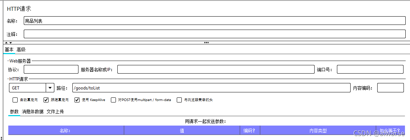Enable the 自动重定向 checkbox

(x=15, y=100)
